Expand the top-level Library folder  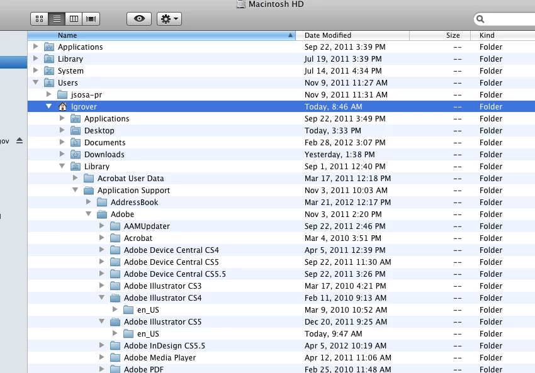pos(35,58)
